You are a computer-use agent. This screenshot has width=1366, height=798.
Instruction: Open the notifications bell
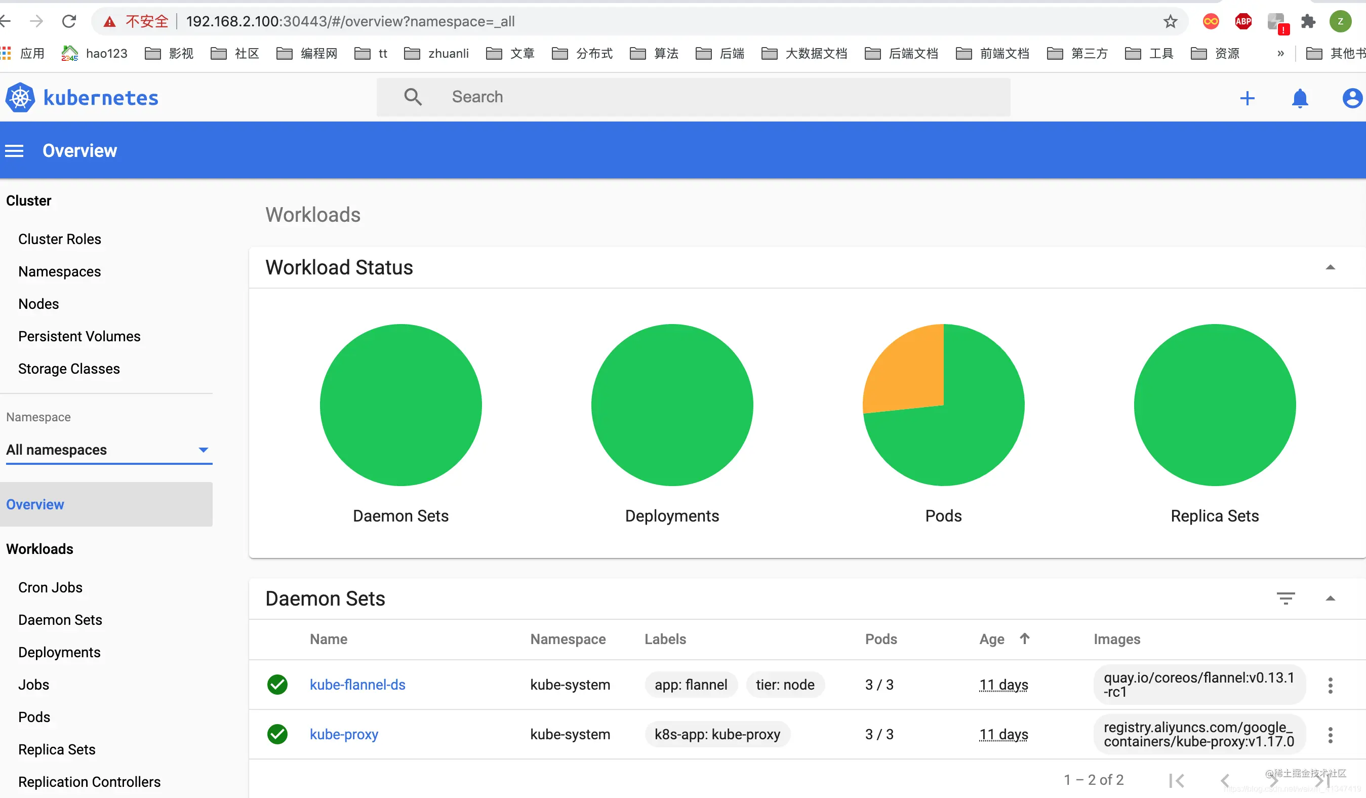click(1300, 98)
